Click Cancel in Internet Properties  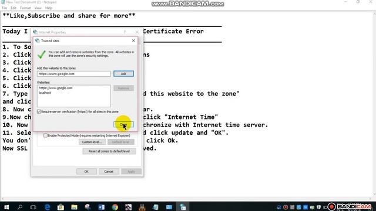[x=109, y=172]
